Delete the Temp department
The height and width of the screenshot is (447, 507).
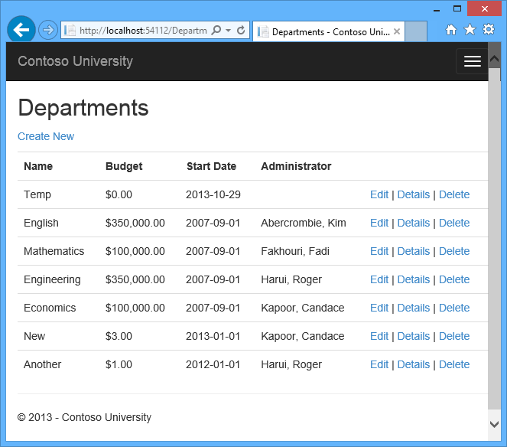454,194
